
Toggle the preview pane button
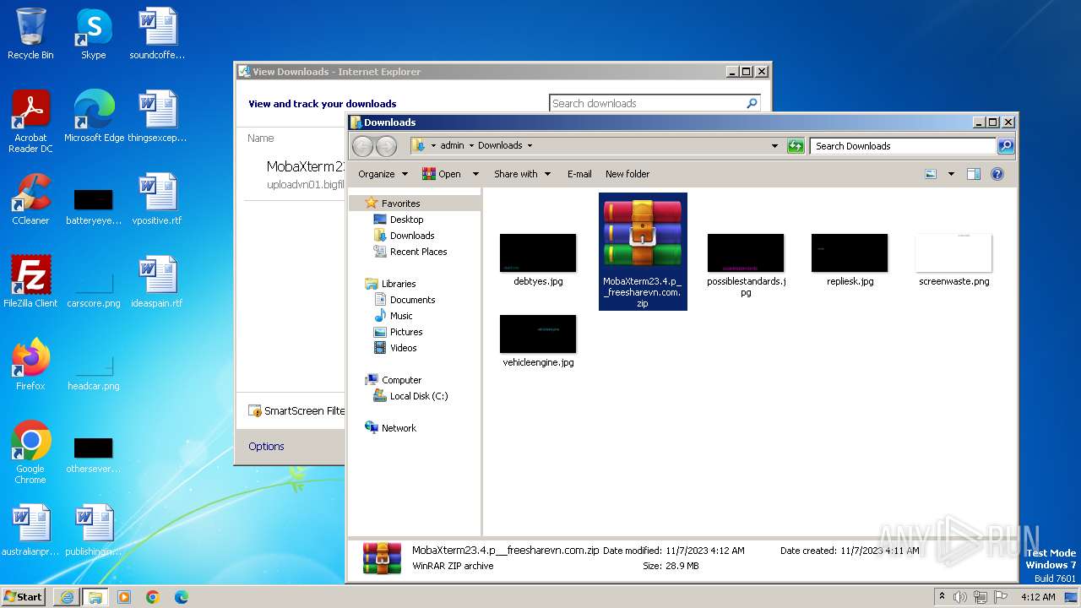tap(973, 174)
